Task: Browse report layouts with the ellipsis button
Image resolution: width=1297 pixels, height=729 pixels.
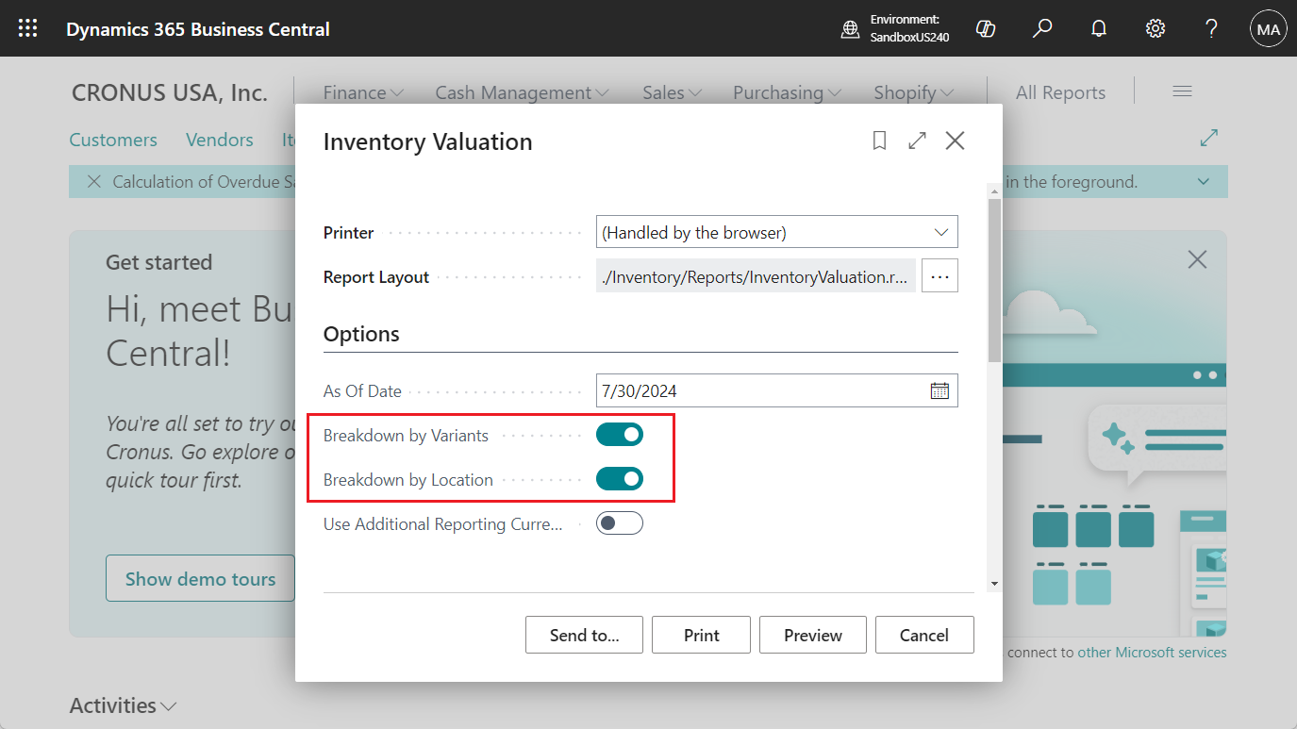Action: pos(939,275)
